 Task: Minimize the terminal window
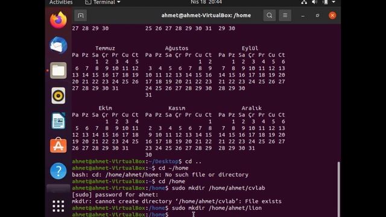click(303, 16)
